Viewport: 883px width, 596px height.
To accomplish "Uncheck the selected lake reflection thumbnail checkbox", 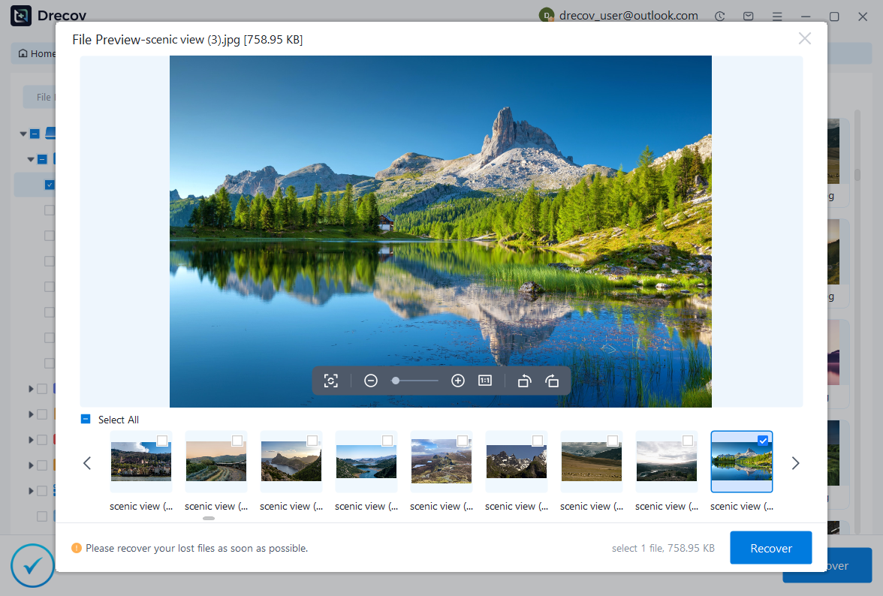I will tap(763, 441).
